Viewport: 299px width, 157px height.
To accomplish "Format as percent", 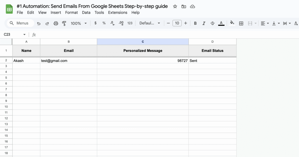I will 104,23.
